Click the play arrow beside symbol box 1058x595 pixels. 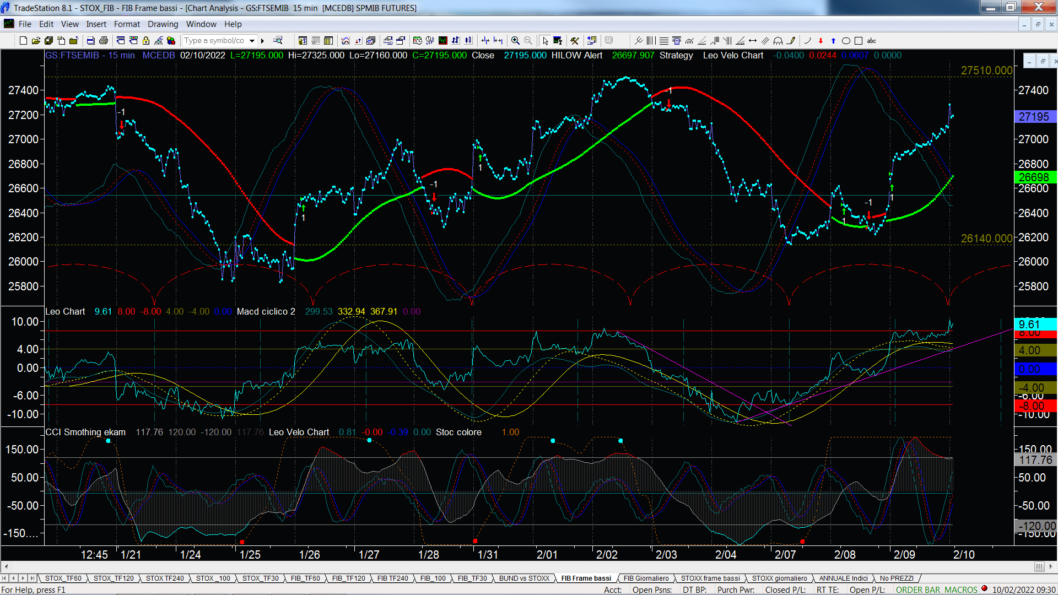click(263, 41)
